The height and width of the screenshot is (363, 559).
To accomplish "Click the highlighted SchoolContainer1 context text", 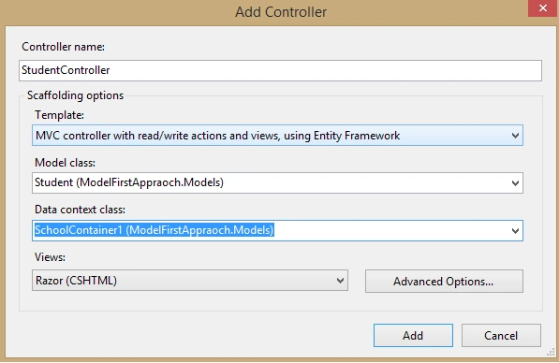I will coord(154,230).
